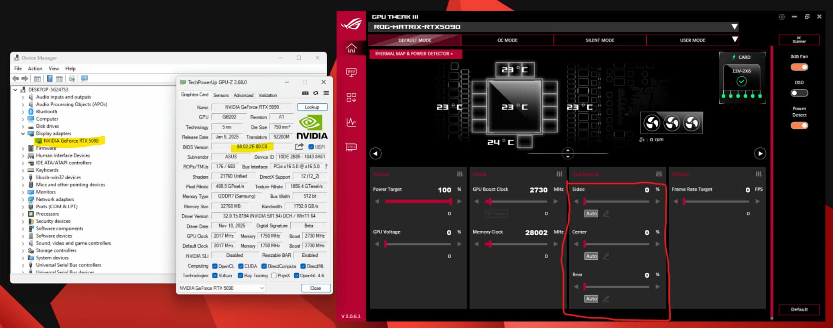
Task: Open the GPU-Z sidebar icon
Action: (x=351, y=147)
